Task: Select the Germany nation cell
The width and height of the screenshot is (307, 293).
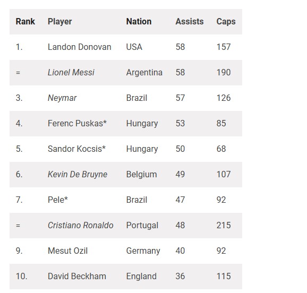Action: click(143, 251)
